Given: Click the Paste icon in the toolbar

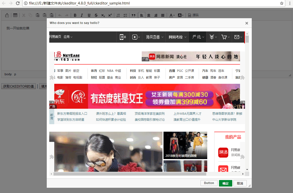Looking at the screenshot, I should tap(37, 15).
